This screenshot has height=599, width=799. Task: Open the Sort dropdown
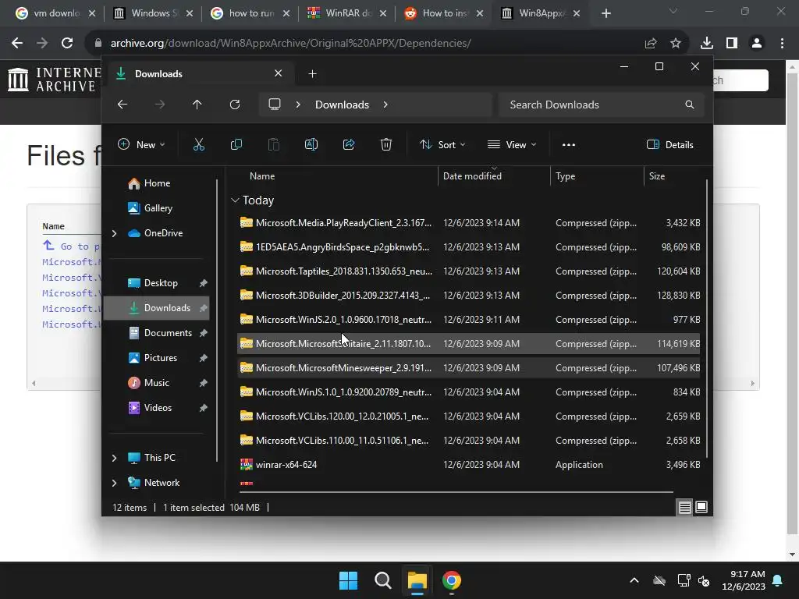442,144
